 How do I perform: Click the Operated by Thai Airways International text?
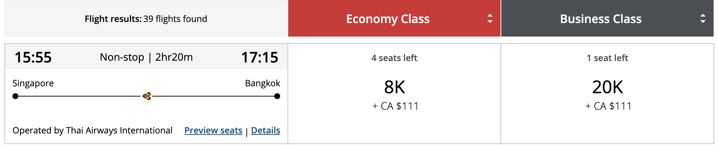(x=92, y=131)
